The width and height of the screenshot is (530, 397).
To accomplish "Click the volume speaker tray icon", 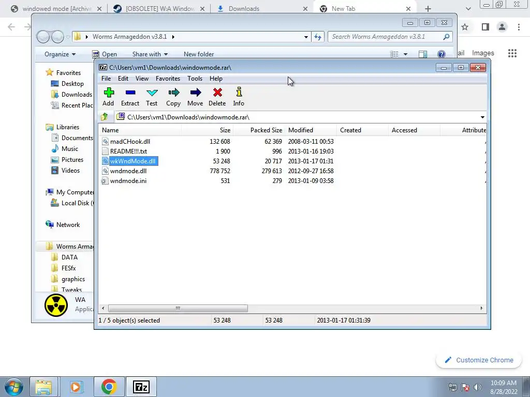I will (478, 387).
